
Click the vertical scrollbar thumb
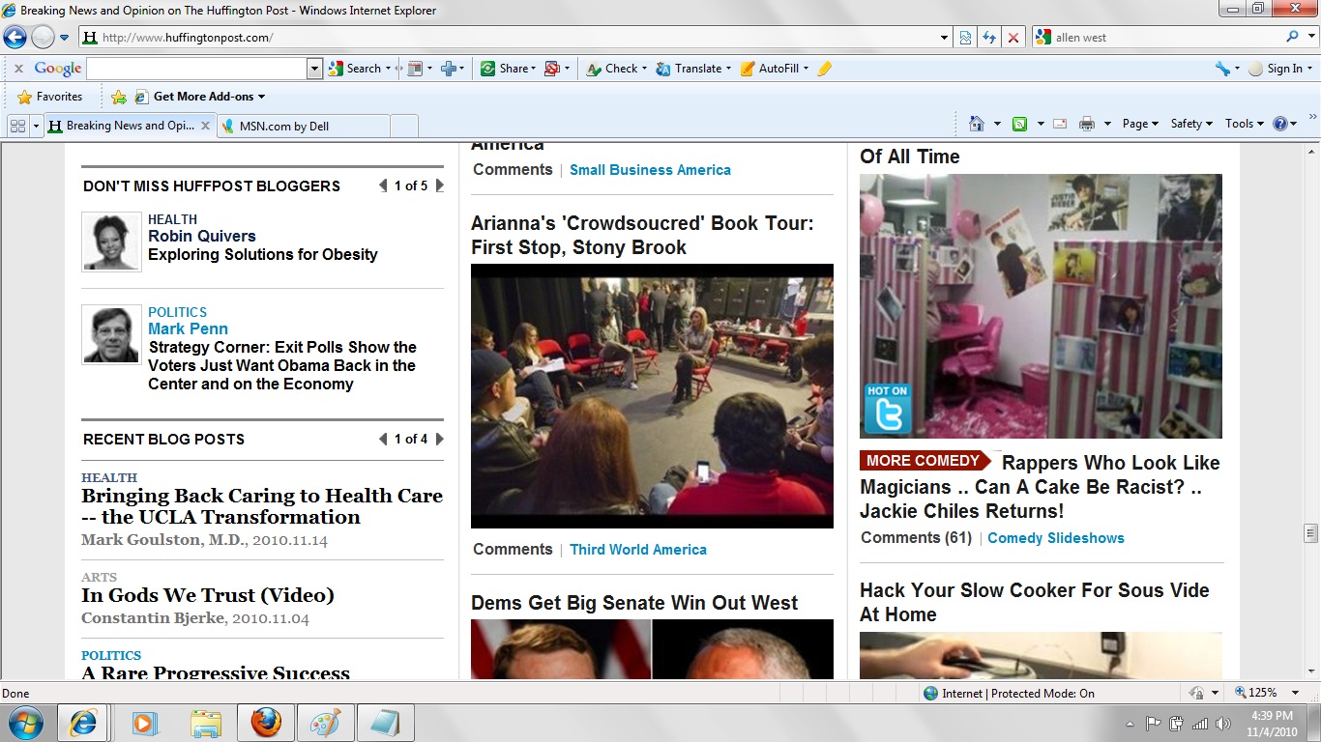point(1311,532)
